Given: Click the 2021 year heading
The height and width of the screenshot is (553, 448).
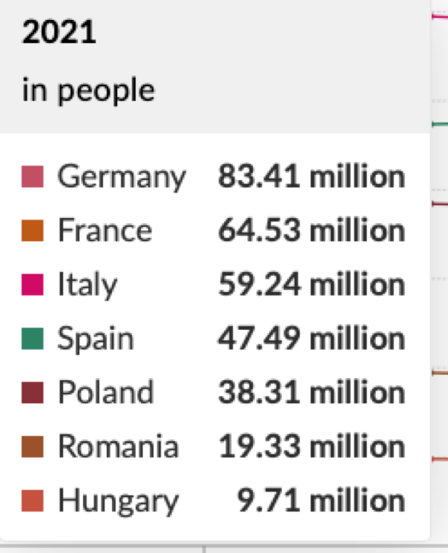Looking at the screenshot, I should (59, 33).
